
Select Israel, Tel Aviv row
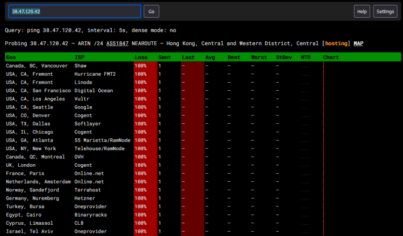pos(203,231)
